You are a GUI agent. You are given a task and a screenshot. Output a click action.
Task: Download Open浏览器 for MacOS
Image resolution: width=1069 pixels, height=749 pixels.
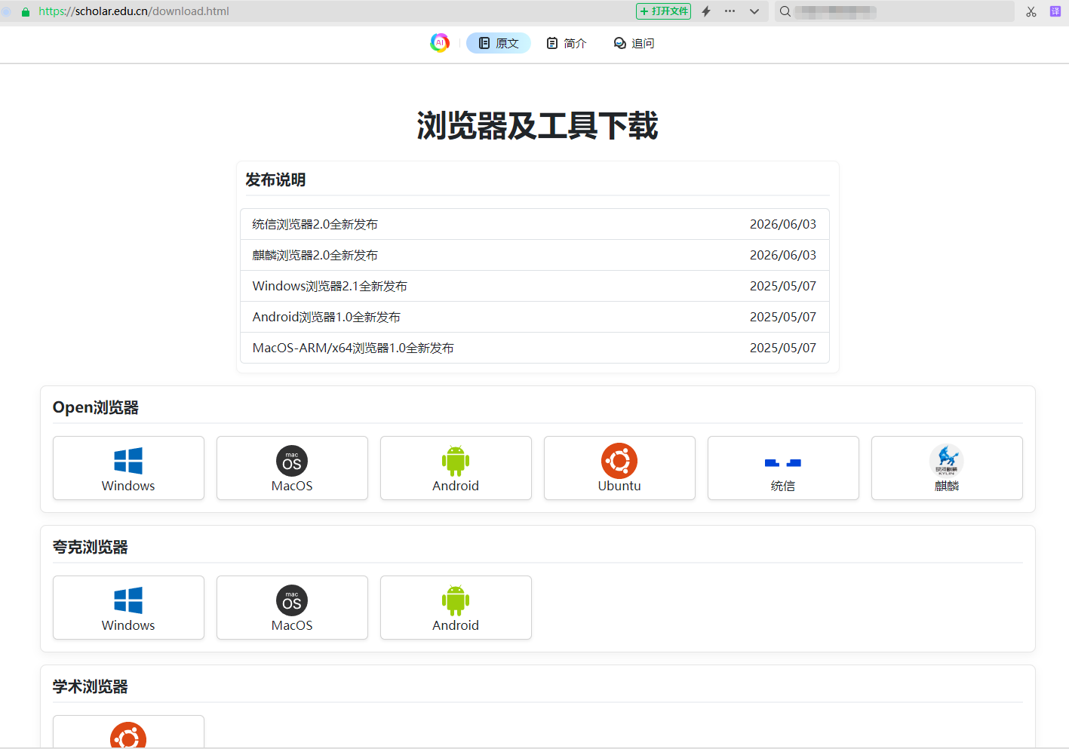(x=292, y=468)
